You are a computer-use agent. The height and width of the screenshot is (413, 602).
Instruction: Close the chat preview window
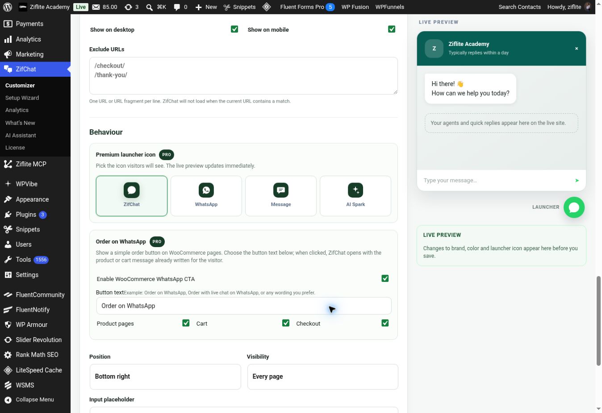point(577,48)
